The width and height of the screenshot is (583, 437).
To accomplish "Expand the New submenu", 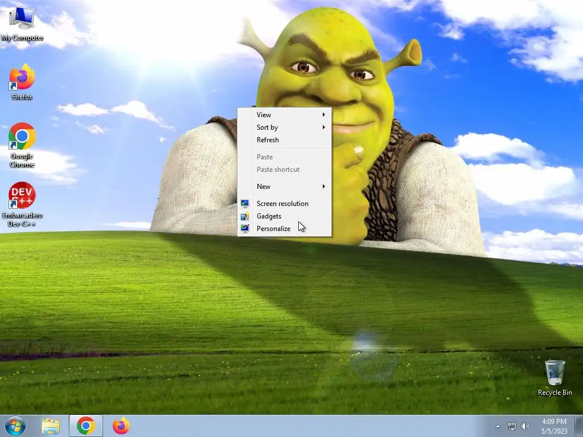I will coord(285,187).
